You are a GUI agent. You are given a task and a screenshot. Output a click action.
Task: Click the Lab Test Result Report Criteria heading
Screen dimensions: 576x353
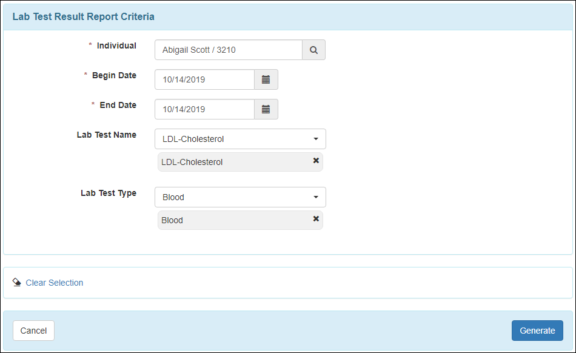coord(83,17)
